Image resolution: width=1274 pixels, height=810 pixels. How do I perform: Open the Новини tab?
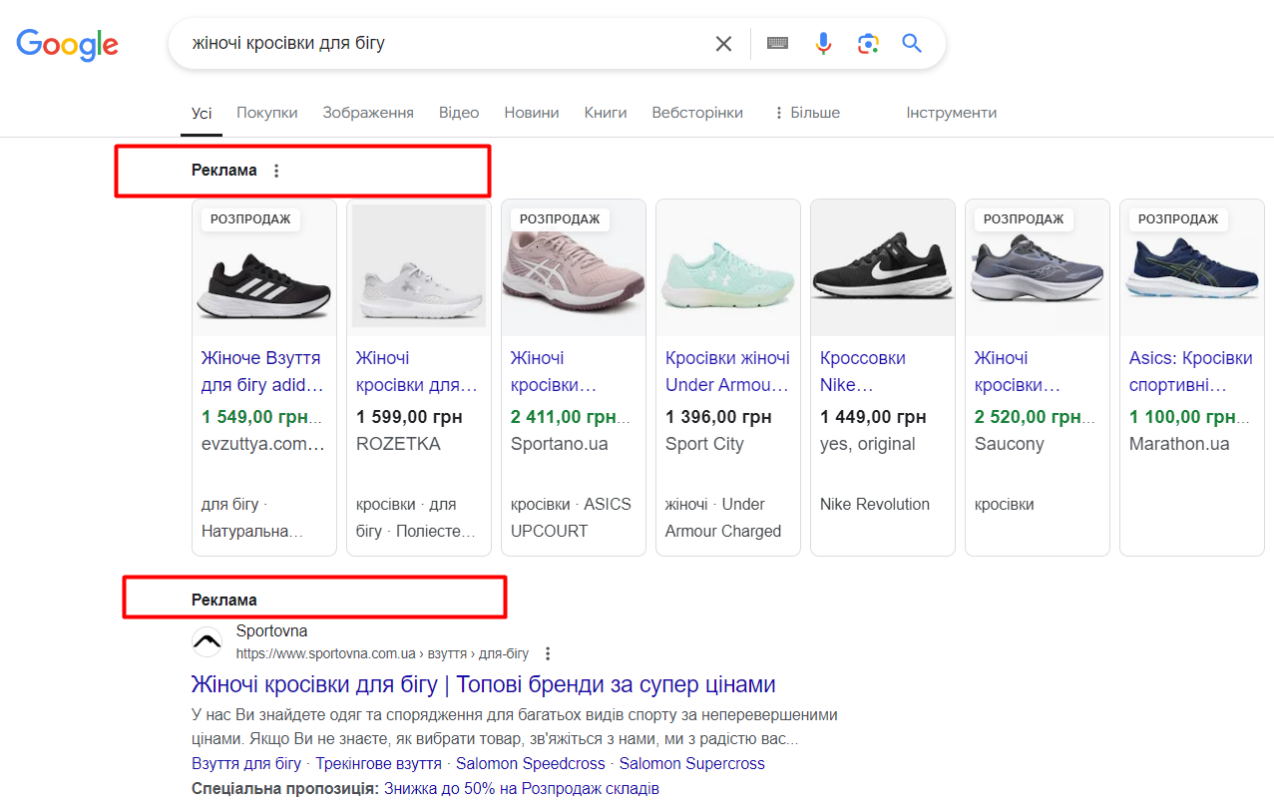tap(531, 113)
